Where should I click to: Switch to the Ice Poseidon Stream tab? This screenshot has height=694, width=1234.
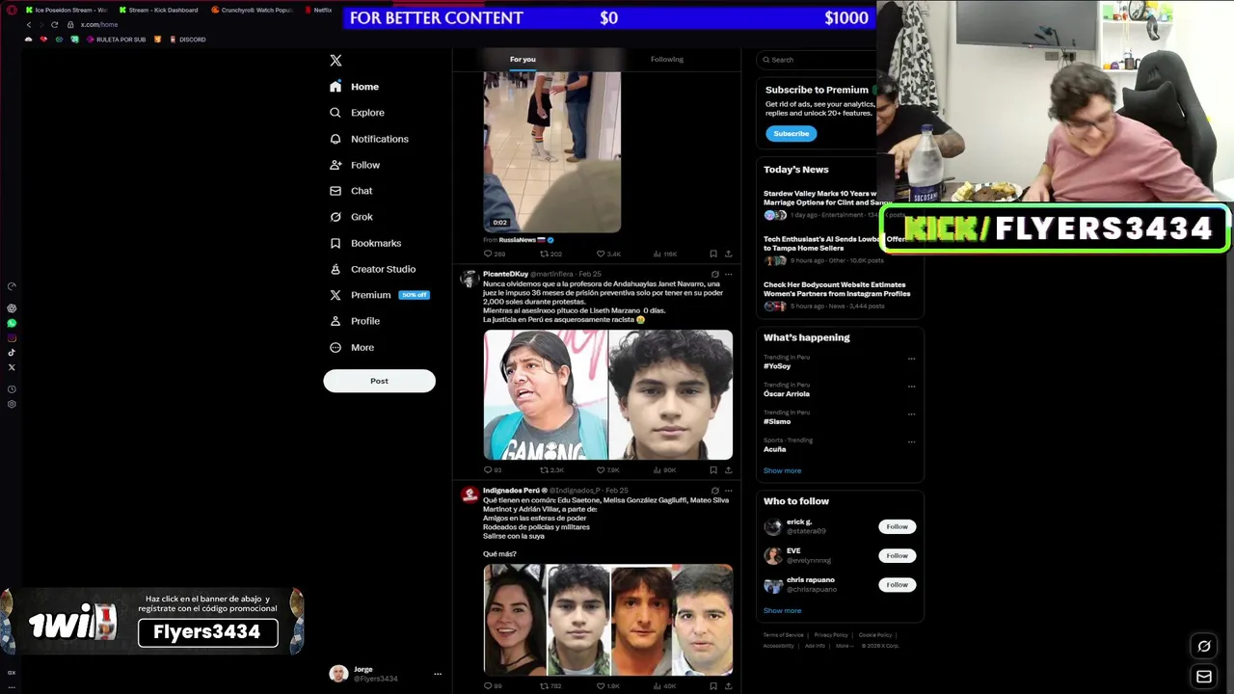tap(66, 10)
